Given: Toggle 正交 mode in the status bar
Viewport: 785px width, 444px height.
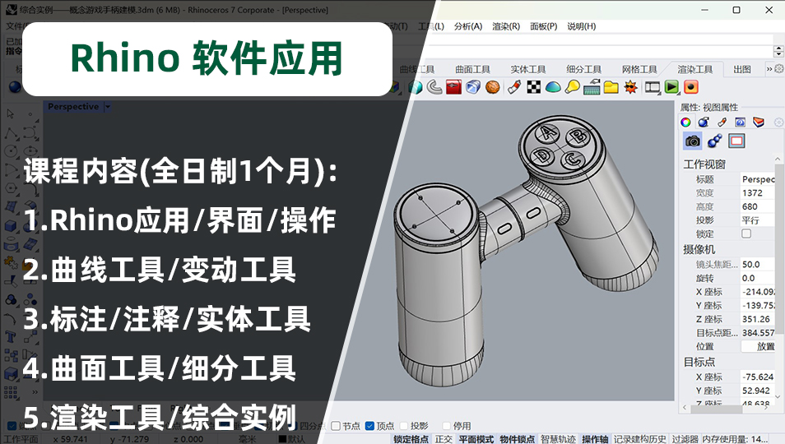Looking at the screenshot, I should 444,438.
